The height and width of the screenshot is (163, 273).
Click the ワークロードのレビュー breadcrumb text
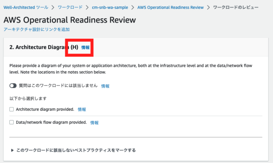click(236, 8)
